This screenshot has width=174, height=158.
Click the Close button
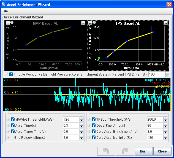(162, 151)
